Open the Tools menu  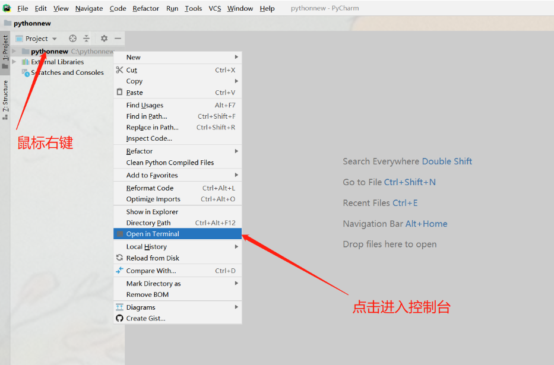coord(193,8)
